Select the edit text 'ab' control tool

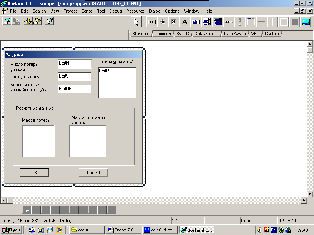[195, 22]
